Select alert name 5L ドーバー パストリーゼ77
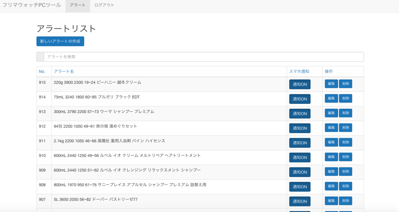399x212 pixels. 96,200
